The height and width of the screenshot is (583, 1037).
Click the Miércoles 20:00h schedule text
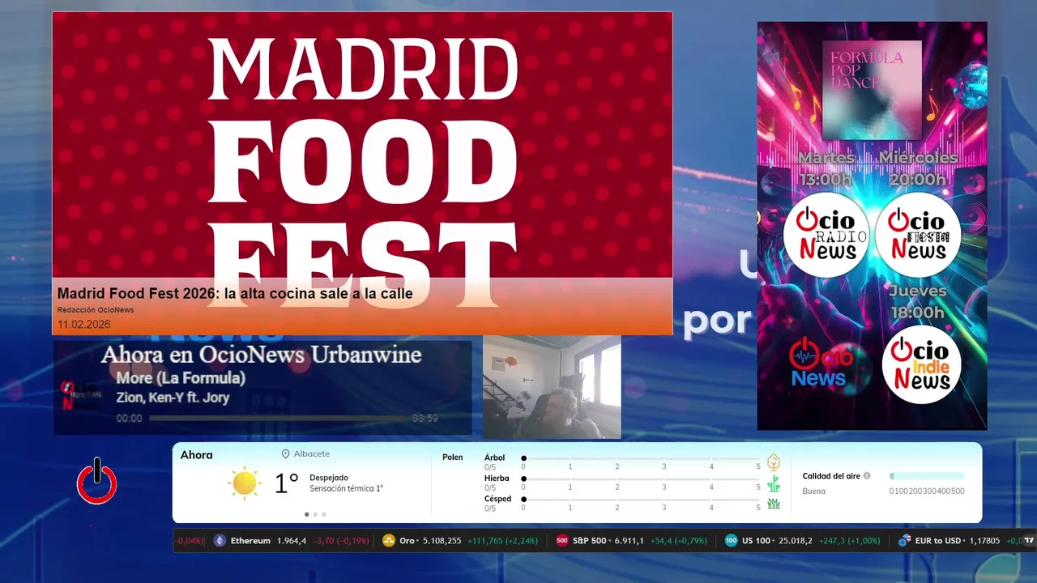pyautogui.click(x=918, y=168)
